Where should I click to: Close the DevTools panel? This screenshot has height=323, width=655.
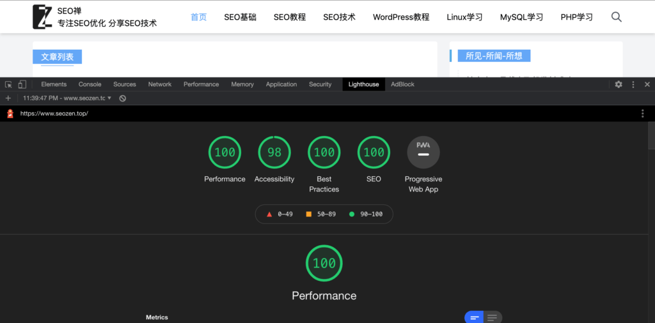coord(647,84)
